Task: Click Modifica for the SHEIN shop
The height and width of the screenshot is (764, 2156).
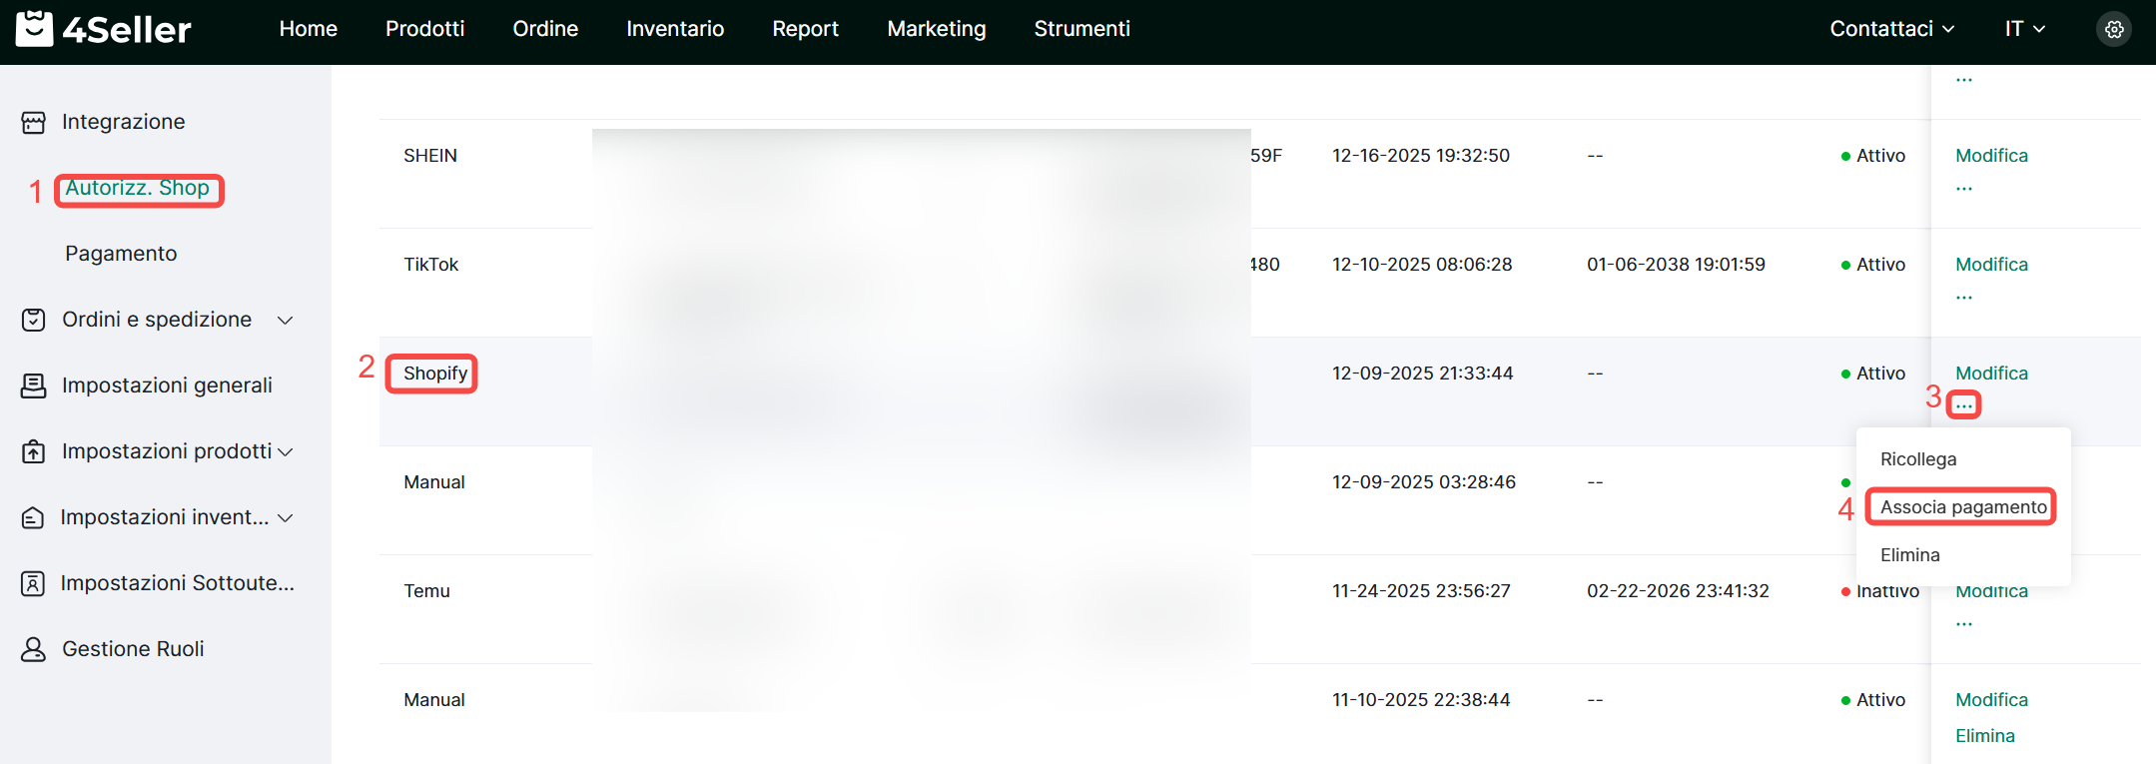Action: pyautogui.click(x=1990, y=156)
